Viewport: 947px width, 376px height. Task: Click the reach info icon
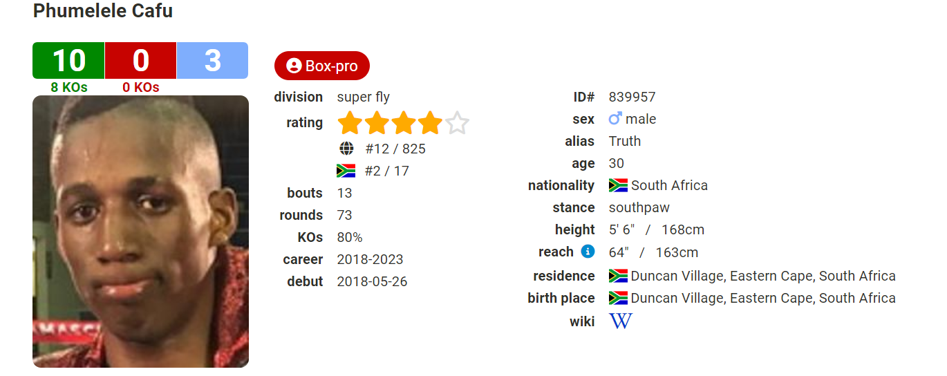588,252
